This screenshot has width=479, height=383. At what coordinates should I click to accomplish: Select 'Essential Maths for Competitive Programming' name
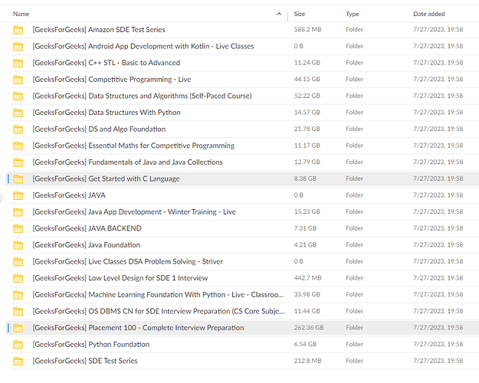(x=161, y=146)
